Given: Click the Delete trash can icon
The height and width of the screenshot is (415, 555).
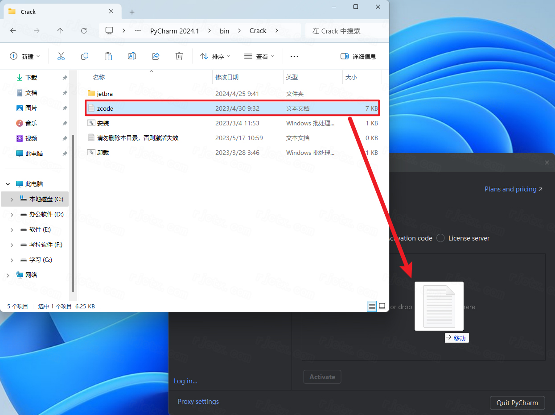Looking at the screenshot, I should tap(179, 56).
